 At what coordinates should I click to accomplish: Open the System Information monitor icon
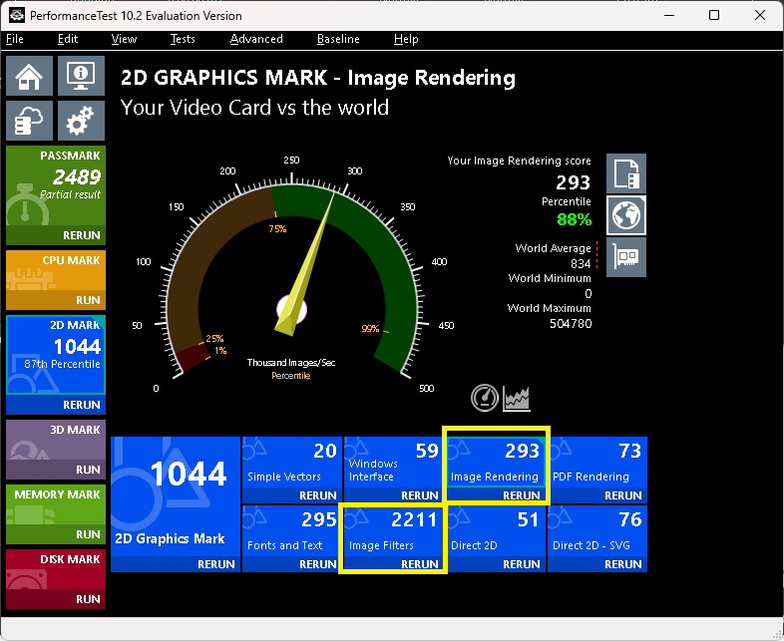coord(81,76)
